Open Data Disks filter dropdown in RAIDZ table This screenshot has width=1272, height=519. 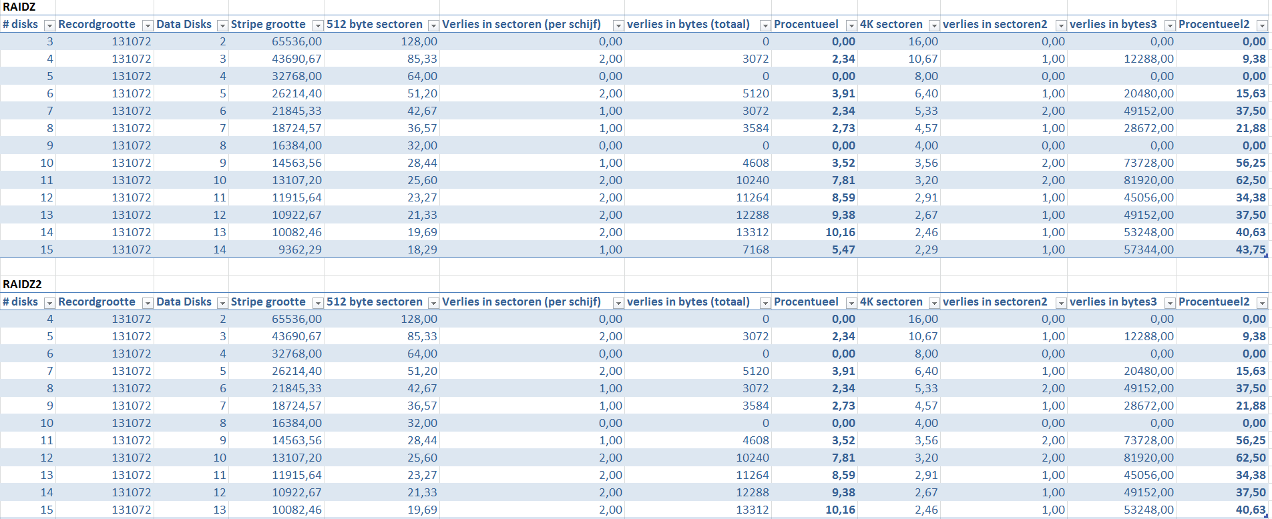(222, 25)
